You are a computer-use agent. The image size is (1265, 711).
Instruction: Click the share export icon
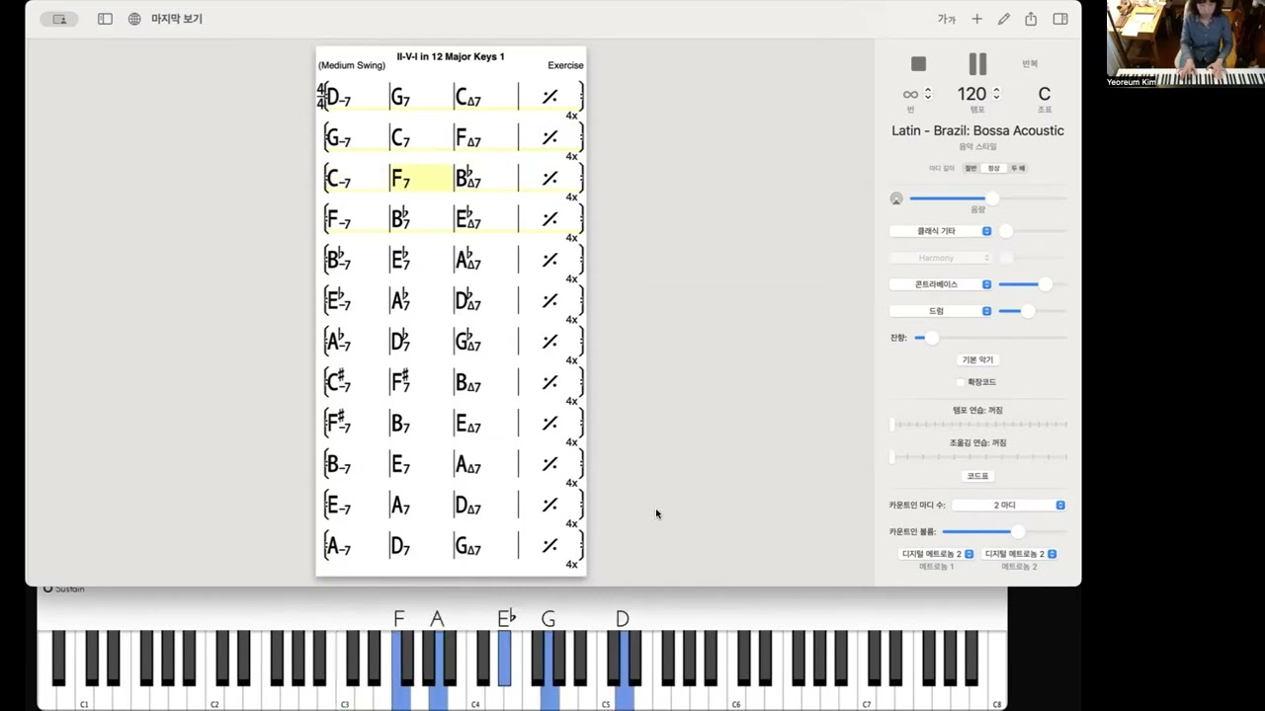click(1031, 19)
